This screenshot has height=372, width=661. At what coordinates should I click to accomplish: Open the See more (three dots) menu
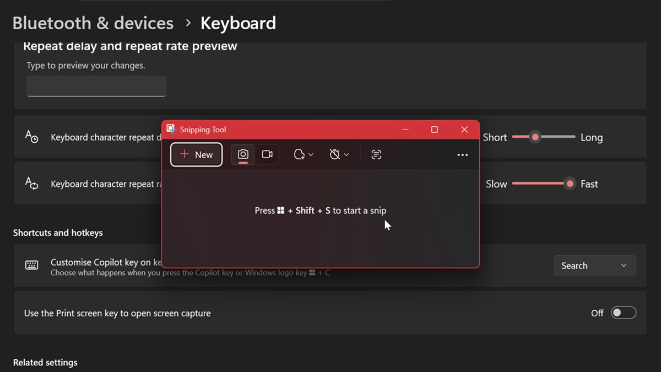(463, 155)
